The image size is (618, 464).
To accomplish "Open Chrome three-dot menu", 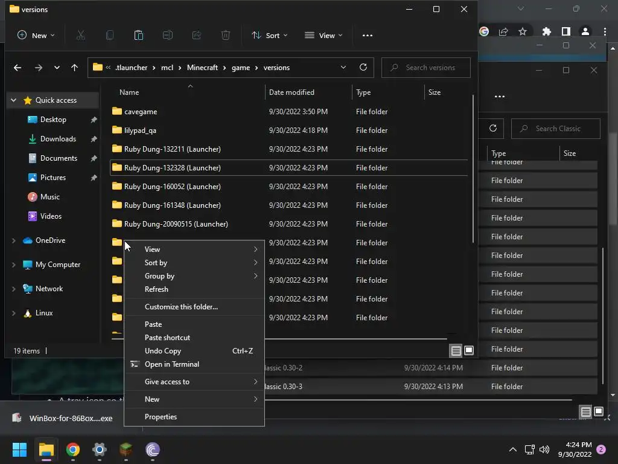I will pos(605,31).
